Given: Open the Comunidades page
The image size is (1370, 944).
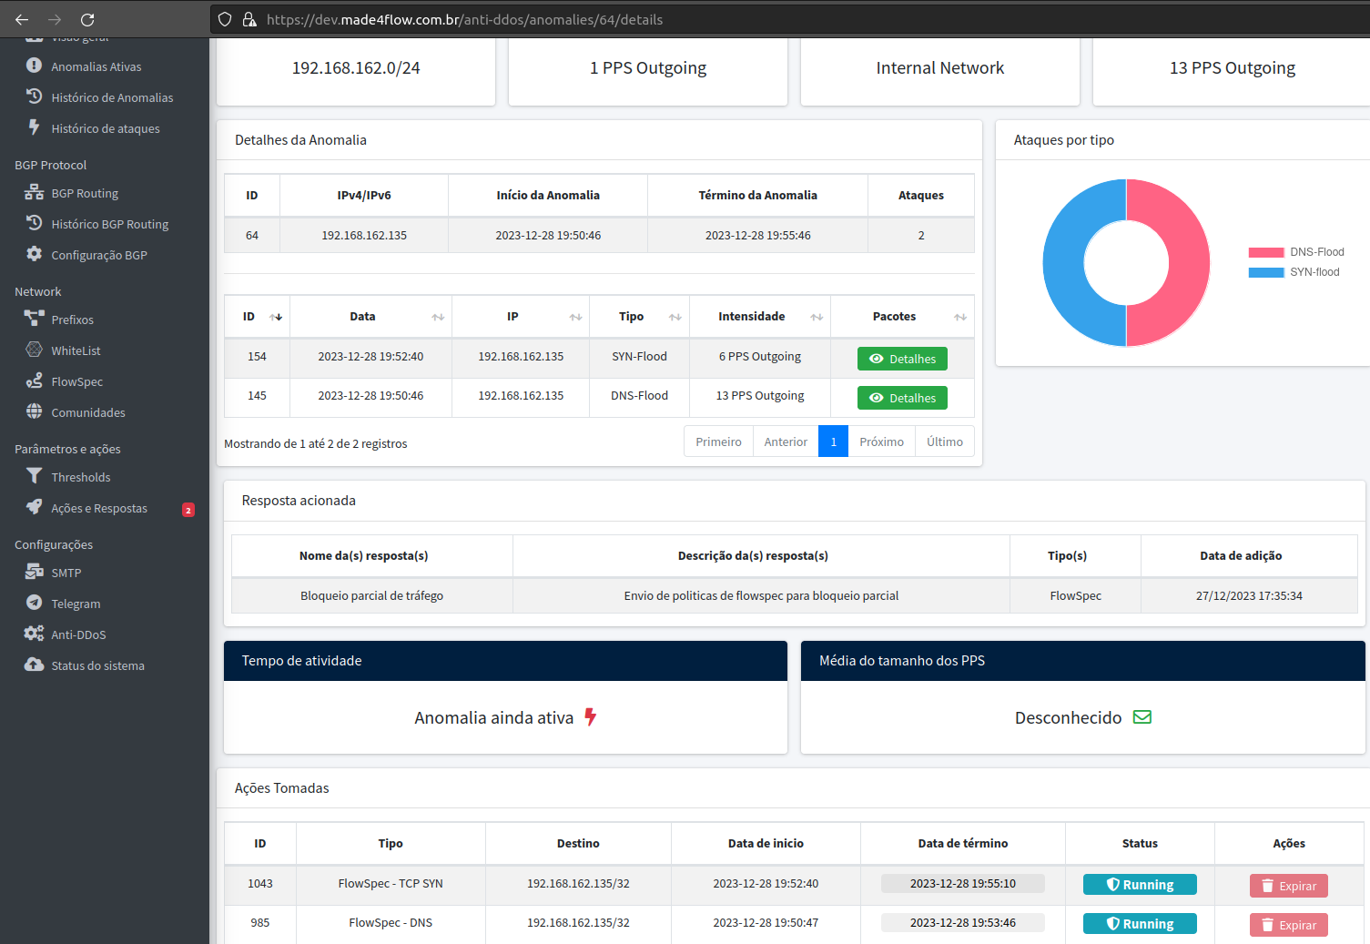Looking at the screenshot, I should [x=88, y=412].
